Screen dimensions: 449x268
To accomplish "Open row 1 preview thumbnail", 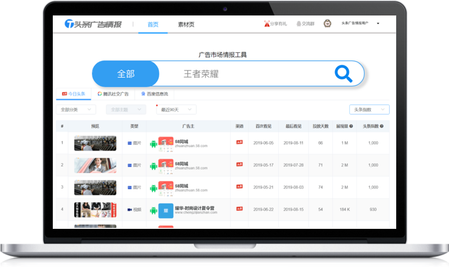I will click(95, 143).
